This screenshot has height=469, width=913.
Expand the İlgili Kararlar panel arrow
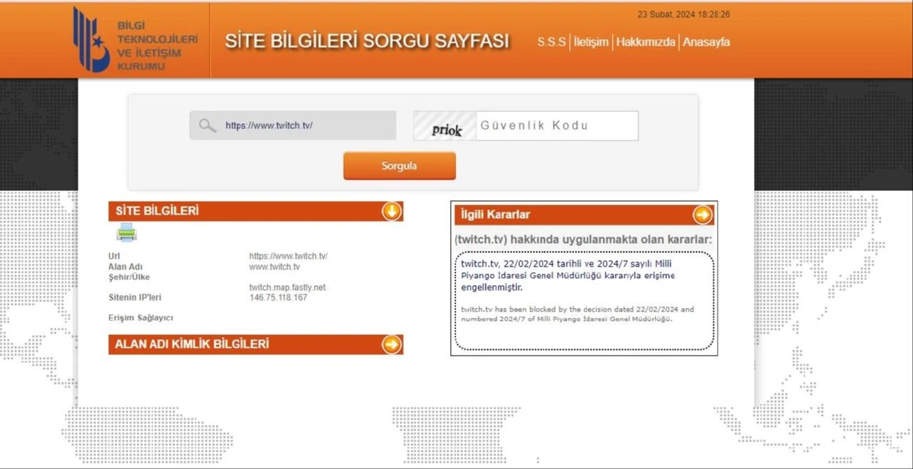pos(702,215)
